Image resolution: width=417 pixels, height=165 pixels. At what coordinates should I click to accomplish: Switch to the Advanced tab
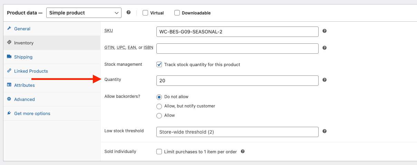click(x=52, y=99)
